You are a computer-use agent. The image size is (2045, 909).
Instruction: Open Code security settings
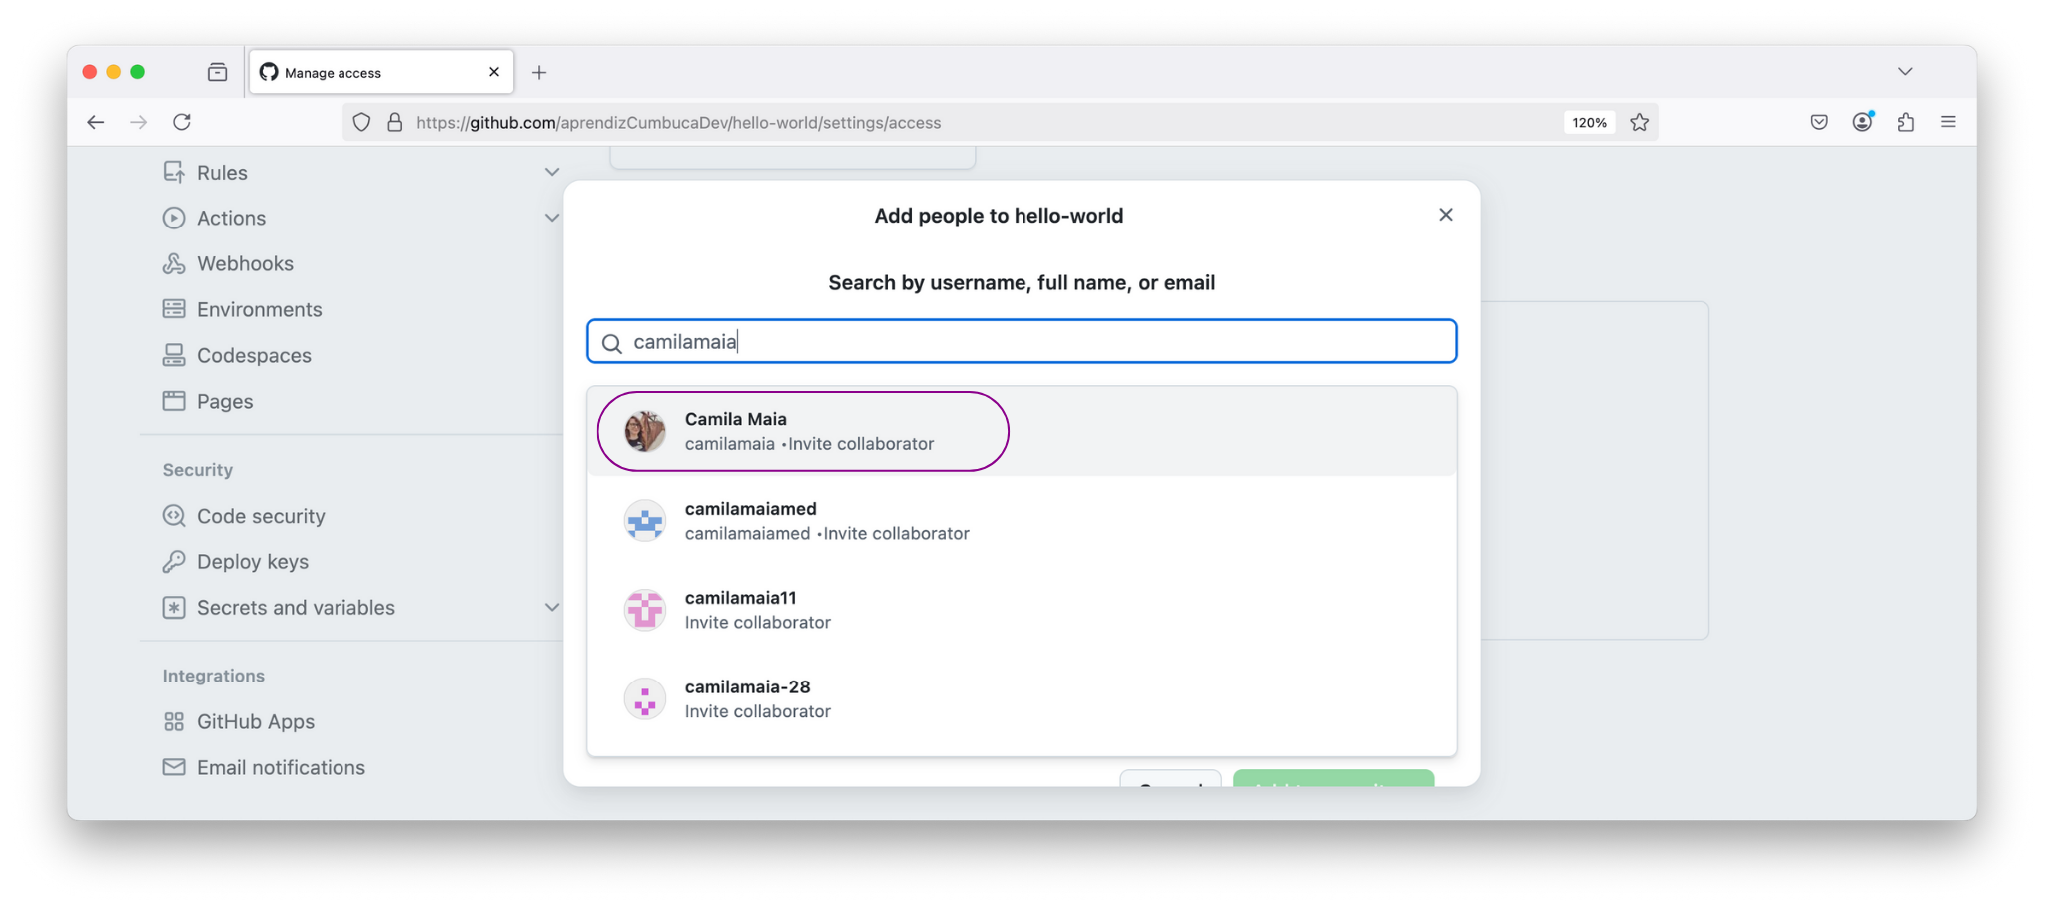pos(261,516)
